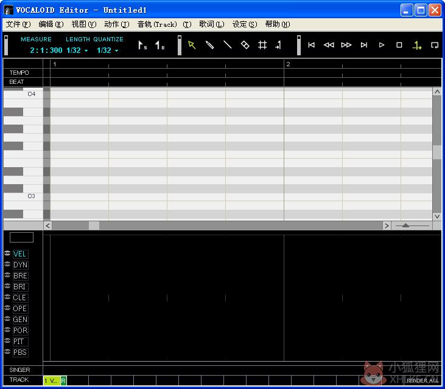This screenshot has width=445, height=389.
Task: Open the 帮助(H) menu
Action: 278,24
